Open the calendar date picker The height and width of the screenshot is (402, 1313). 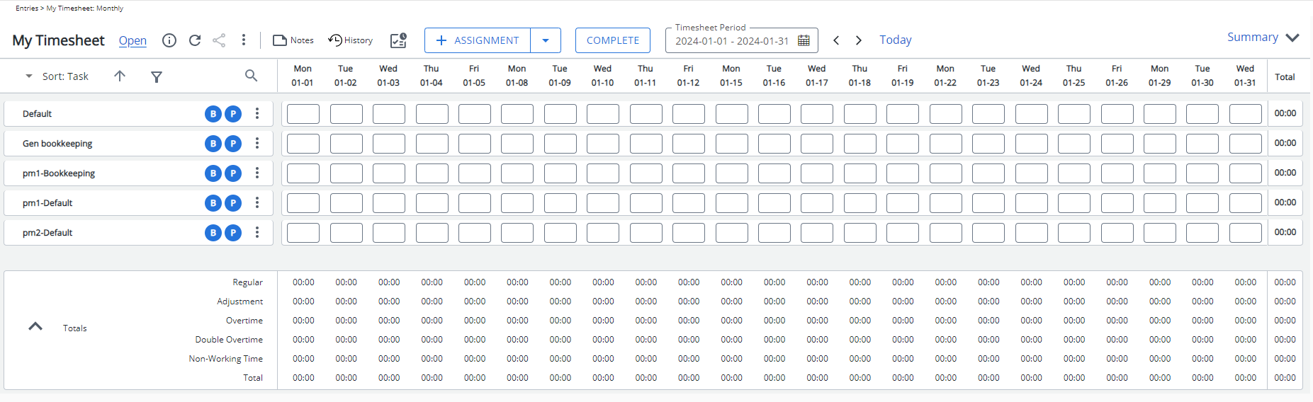coord(804,40)
